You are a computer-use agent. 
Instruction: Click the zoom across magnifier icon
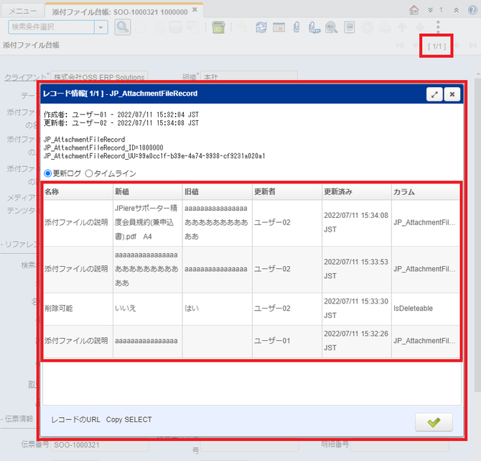(x=331, y=27)
